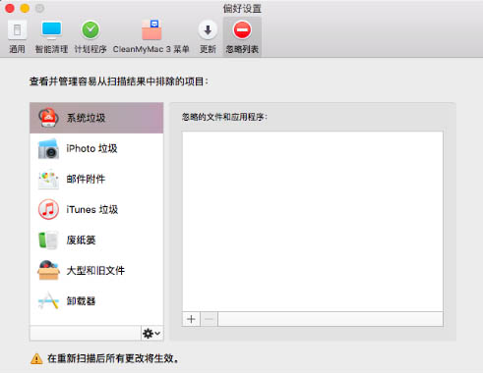Select iPhoto 垃圾 in the list
Viewport: 483px width, 374px height.
tap(96, 148)
